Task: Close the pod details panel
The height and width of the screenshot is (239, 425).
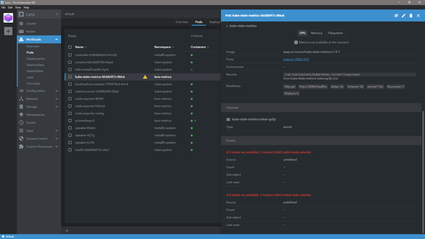Action: tap(418, 16)
